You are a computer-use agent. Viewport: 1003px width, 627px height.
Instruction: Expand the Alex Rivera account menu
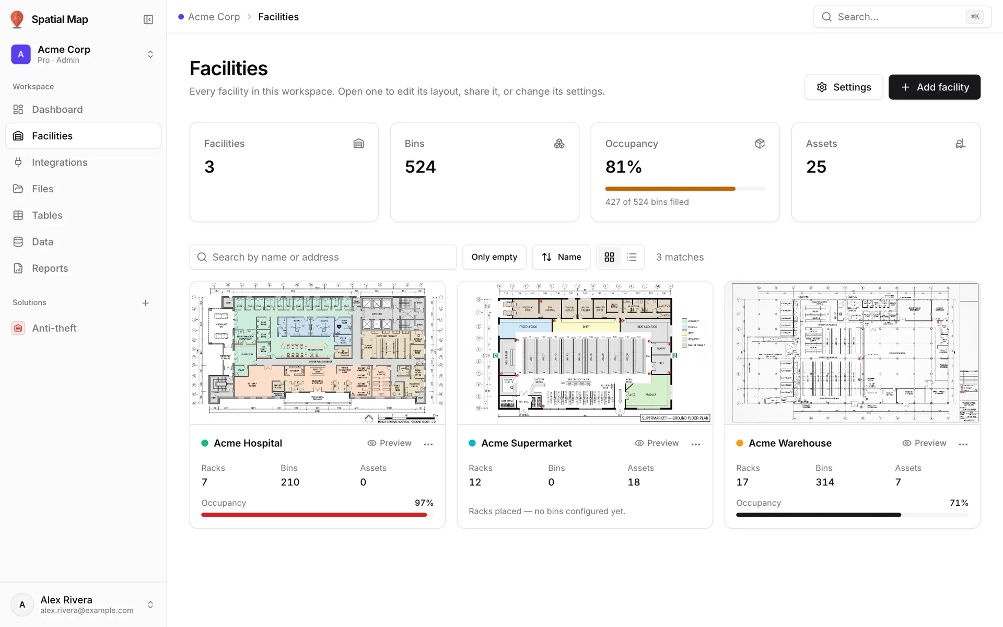click(150, 605)
